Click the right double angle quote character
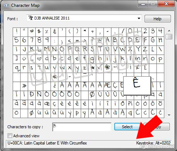Screen dimensions: 177x151 pos(24,86)
